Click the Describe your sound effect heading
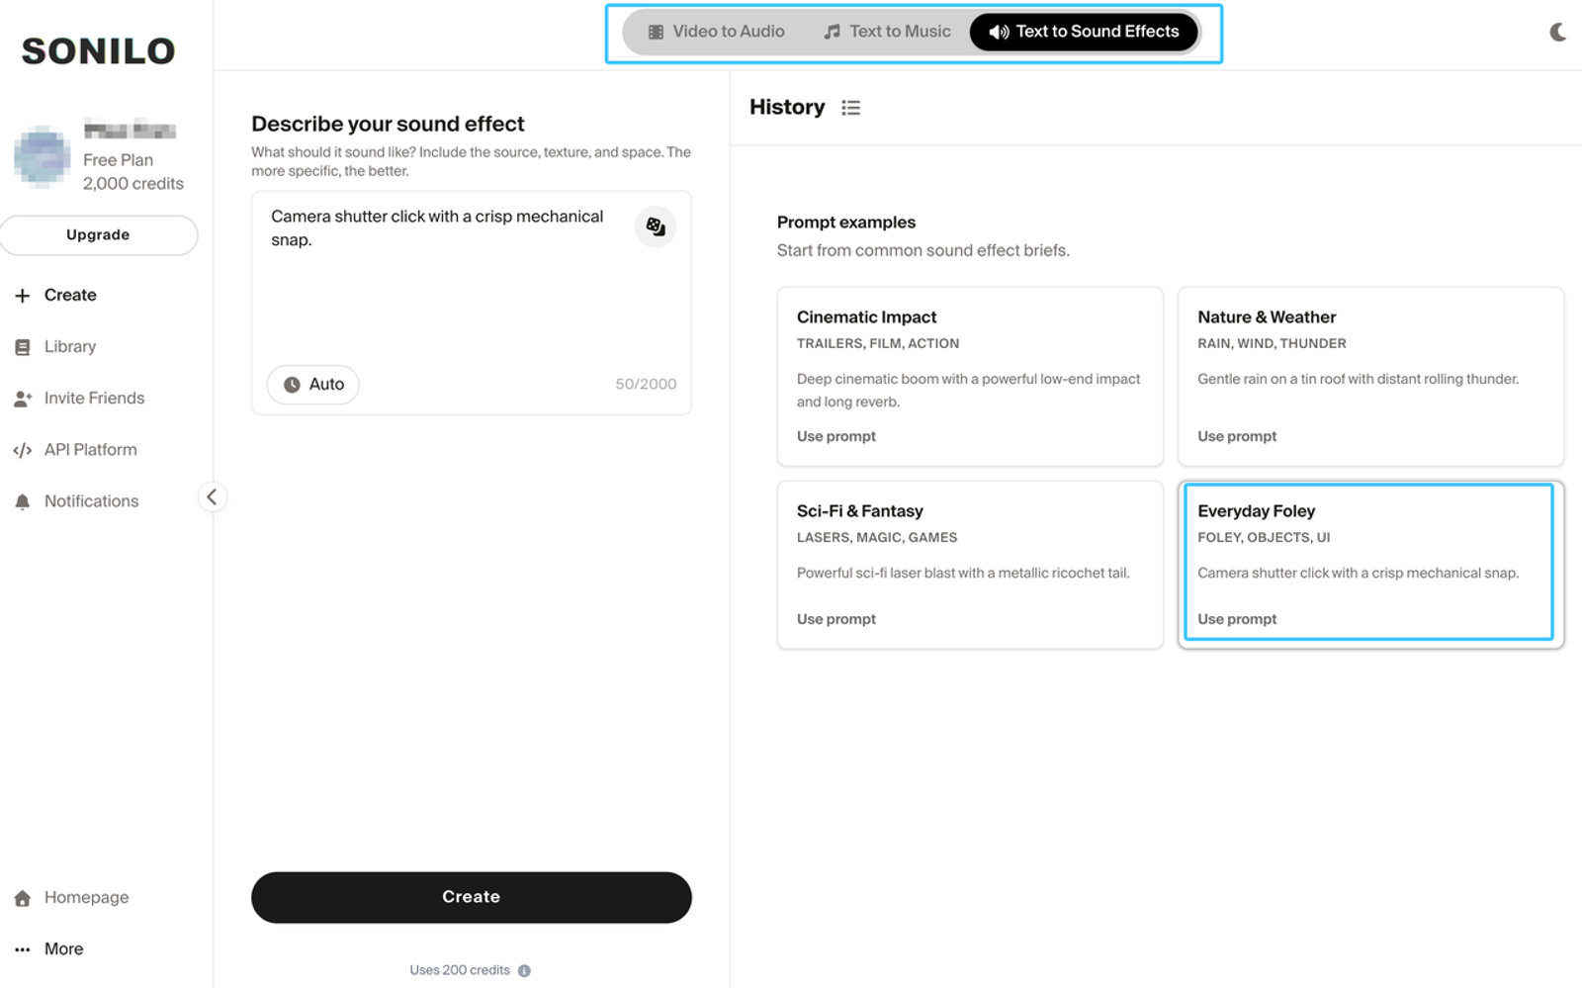 [x=388, y=124]
